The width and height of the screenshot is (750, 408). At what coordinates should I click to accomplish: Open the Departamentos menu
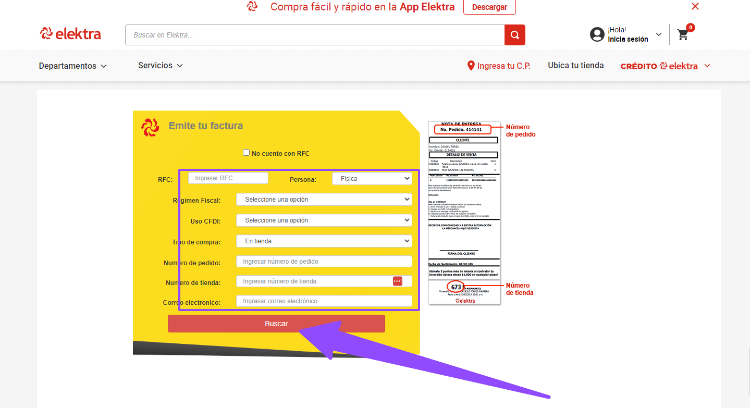pyautogui.click(x=72, y=66)
